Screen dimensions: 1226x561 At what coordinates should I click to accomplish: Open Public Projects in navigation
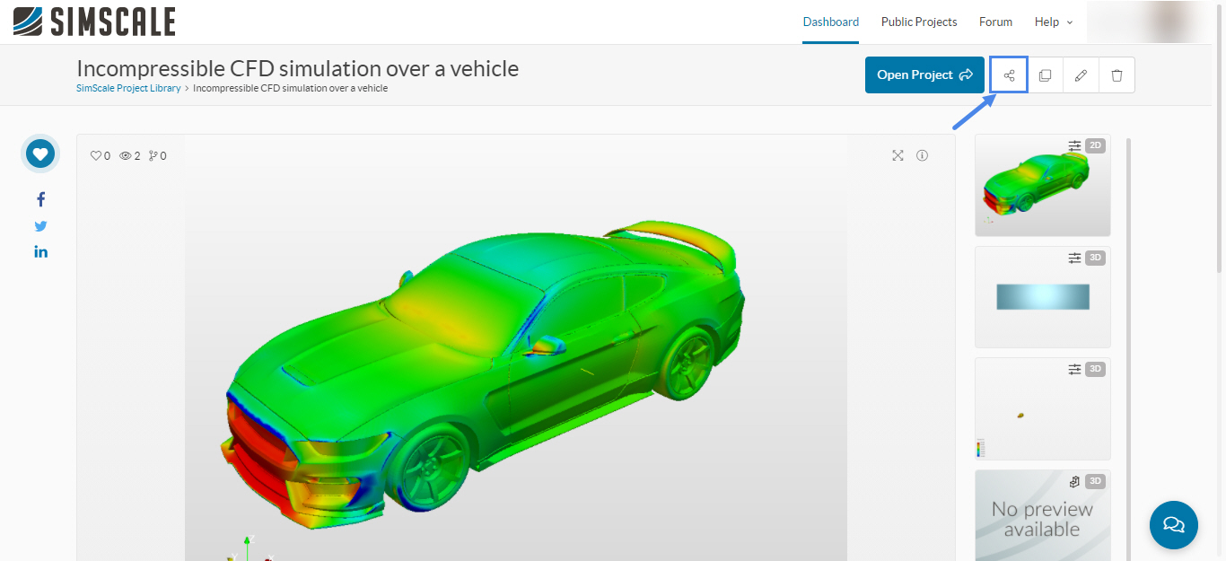click(x=919, y=22)
